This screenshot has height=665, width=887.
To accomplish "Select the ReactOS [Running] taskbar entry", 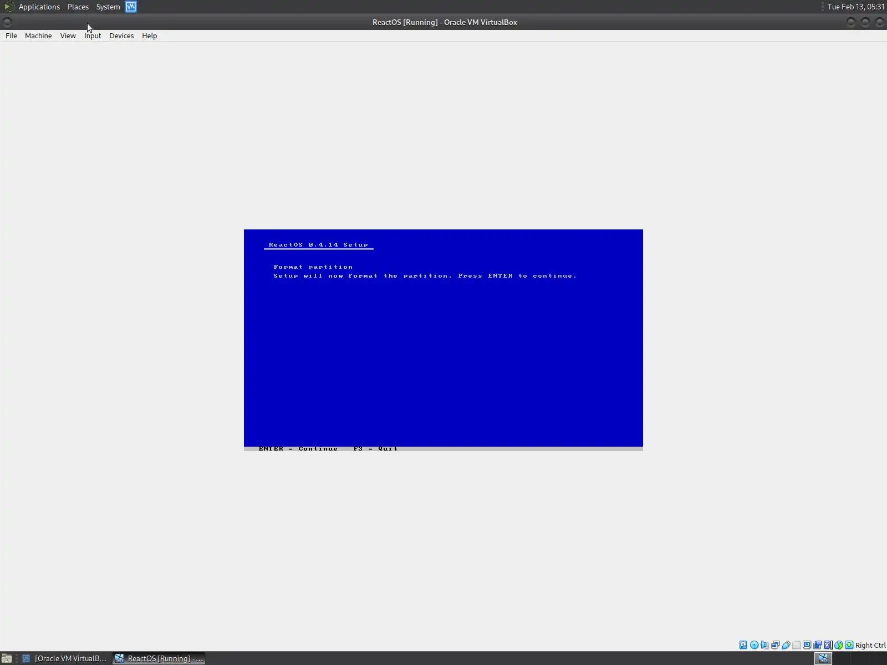I will coord(159,658).
